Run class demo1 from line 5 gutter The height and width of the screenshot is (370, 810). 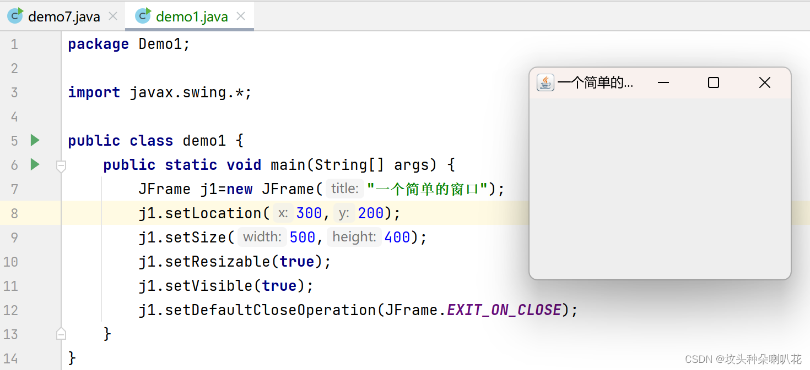pyautogui.click(x=35, y=140)
